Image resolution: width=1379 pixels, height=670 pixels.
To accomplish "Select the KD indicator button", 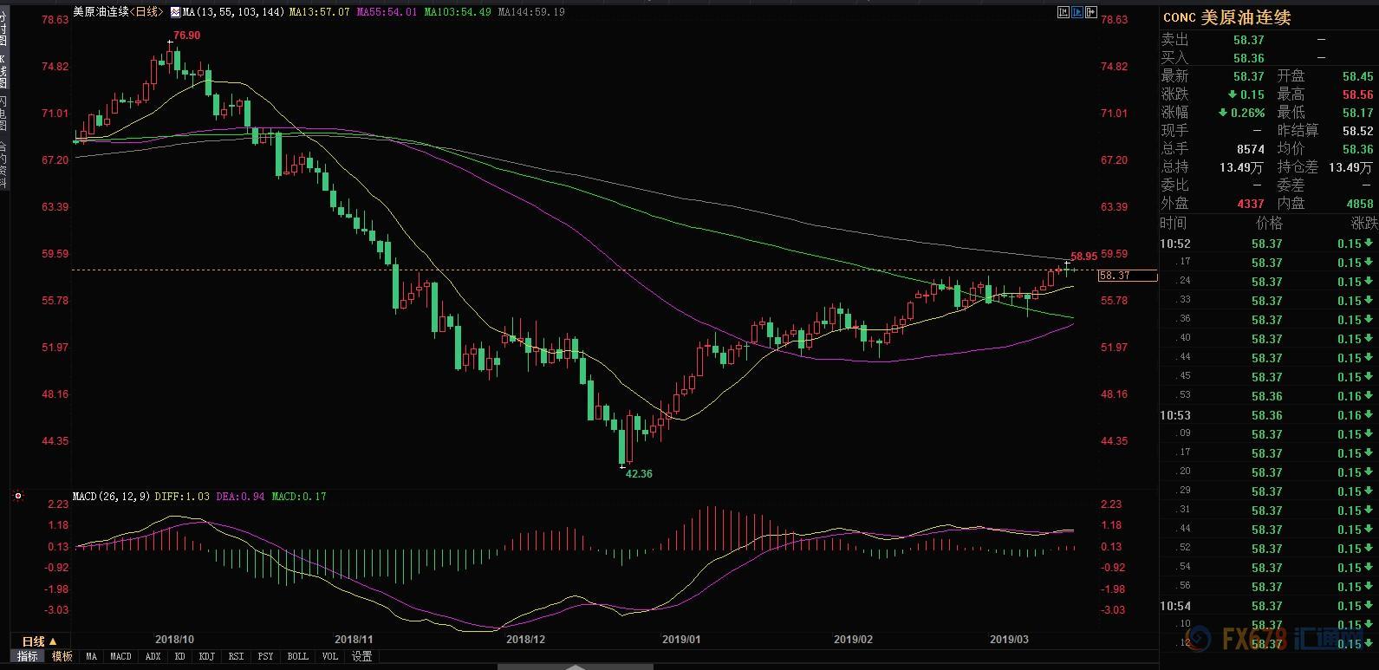I will point(180,656).
